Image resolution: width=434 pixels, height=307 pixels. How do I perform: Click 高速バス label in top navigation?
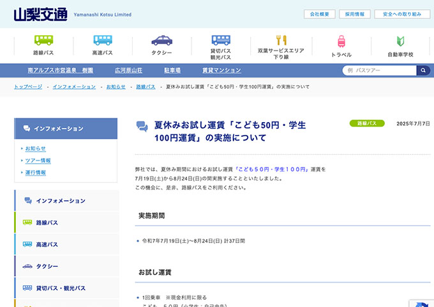102,52
